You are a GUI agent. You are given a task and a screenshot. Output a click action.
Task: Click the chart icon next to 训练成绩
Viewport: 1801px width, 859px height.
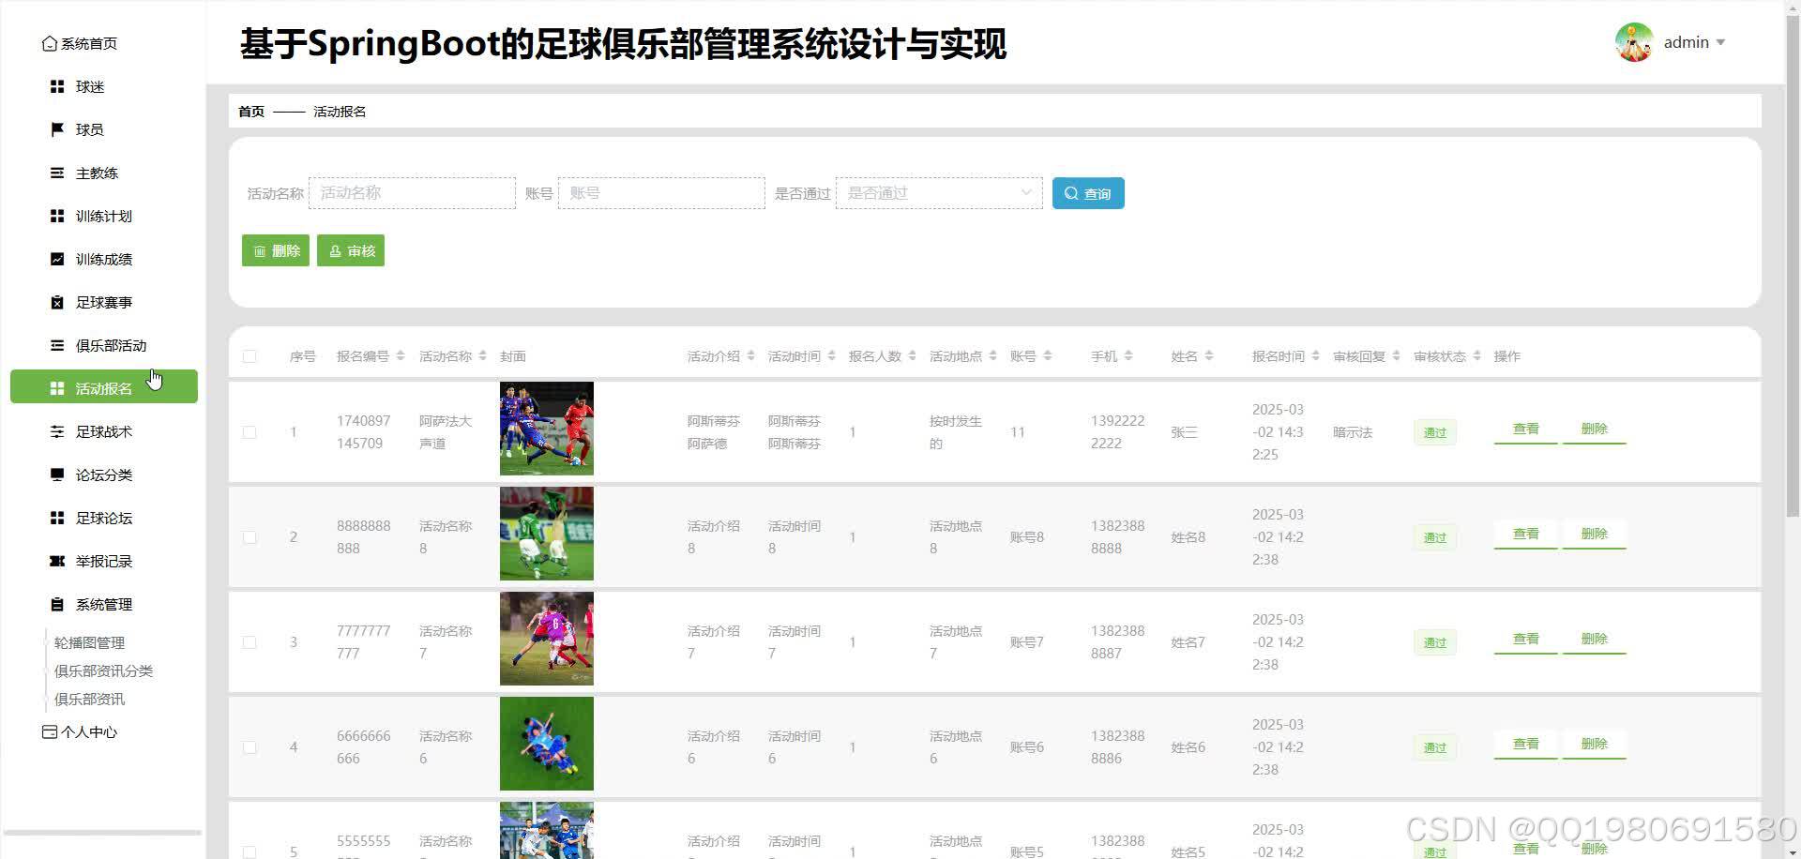pos(57,259)
